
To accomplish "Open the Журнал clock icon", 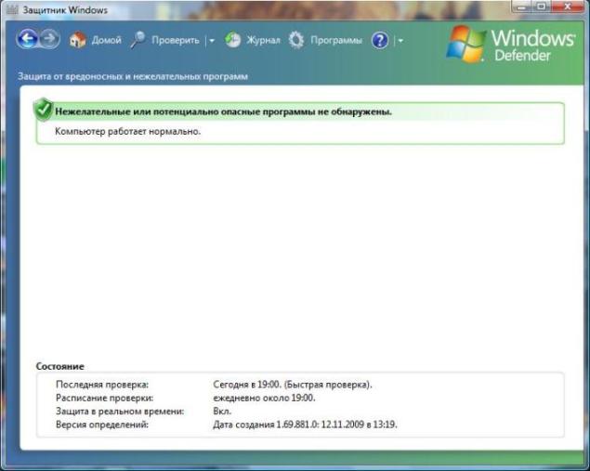I will 232,40.
